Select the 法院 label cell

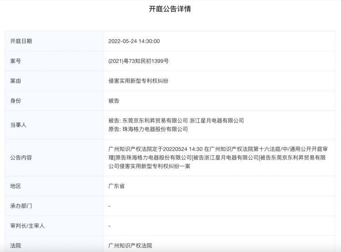coord(54,244)
